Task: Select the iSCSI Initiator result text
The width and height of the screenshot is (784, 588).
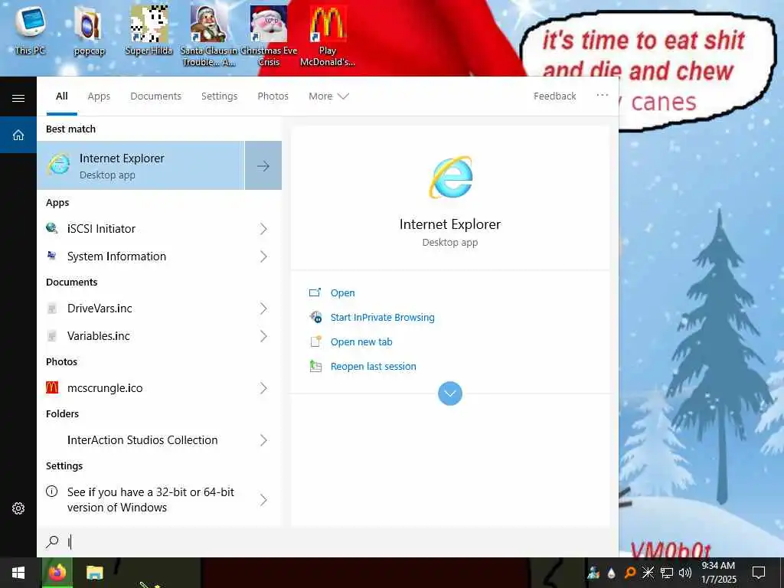Action: pos(102,229)
